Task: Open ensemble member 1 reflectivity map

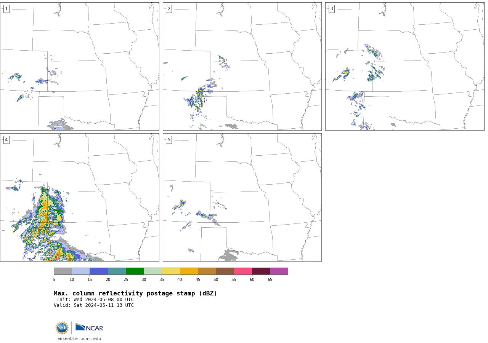Action: 80,67
